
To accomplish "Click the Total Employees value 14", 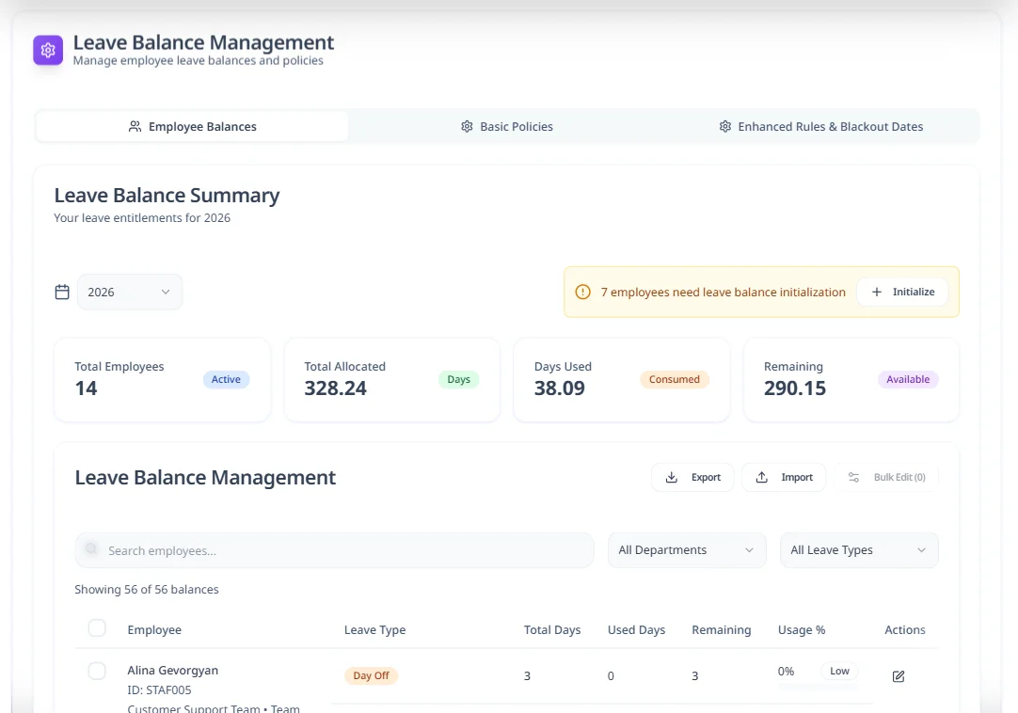I will 86,388.
